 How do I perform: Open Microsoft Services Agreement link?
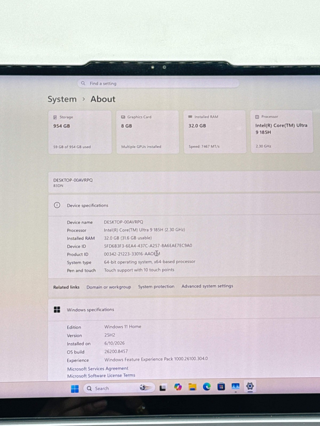coord(98,368)
